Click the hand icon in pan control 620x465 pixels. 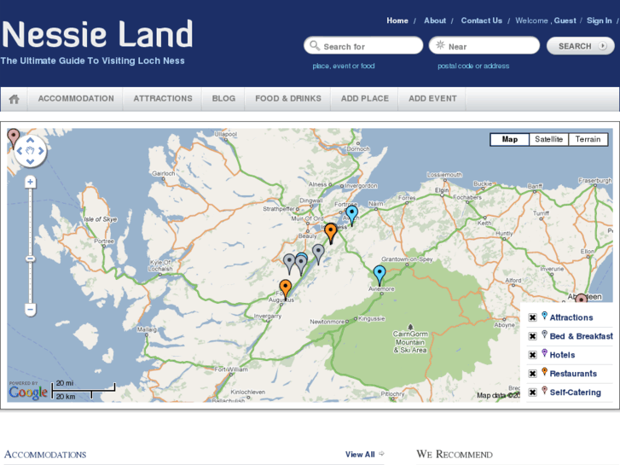pyautogui.click(x=30, y=151)
